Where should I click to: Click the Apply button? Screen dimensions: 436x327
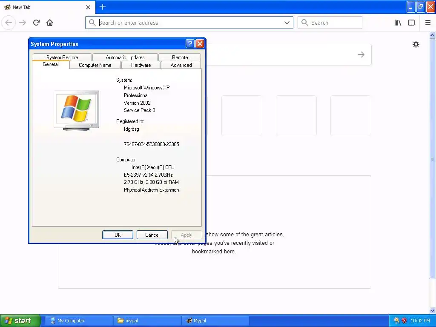click(186, 235)
